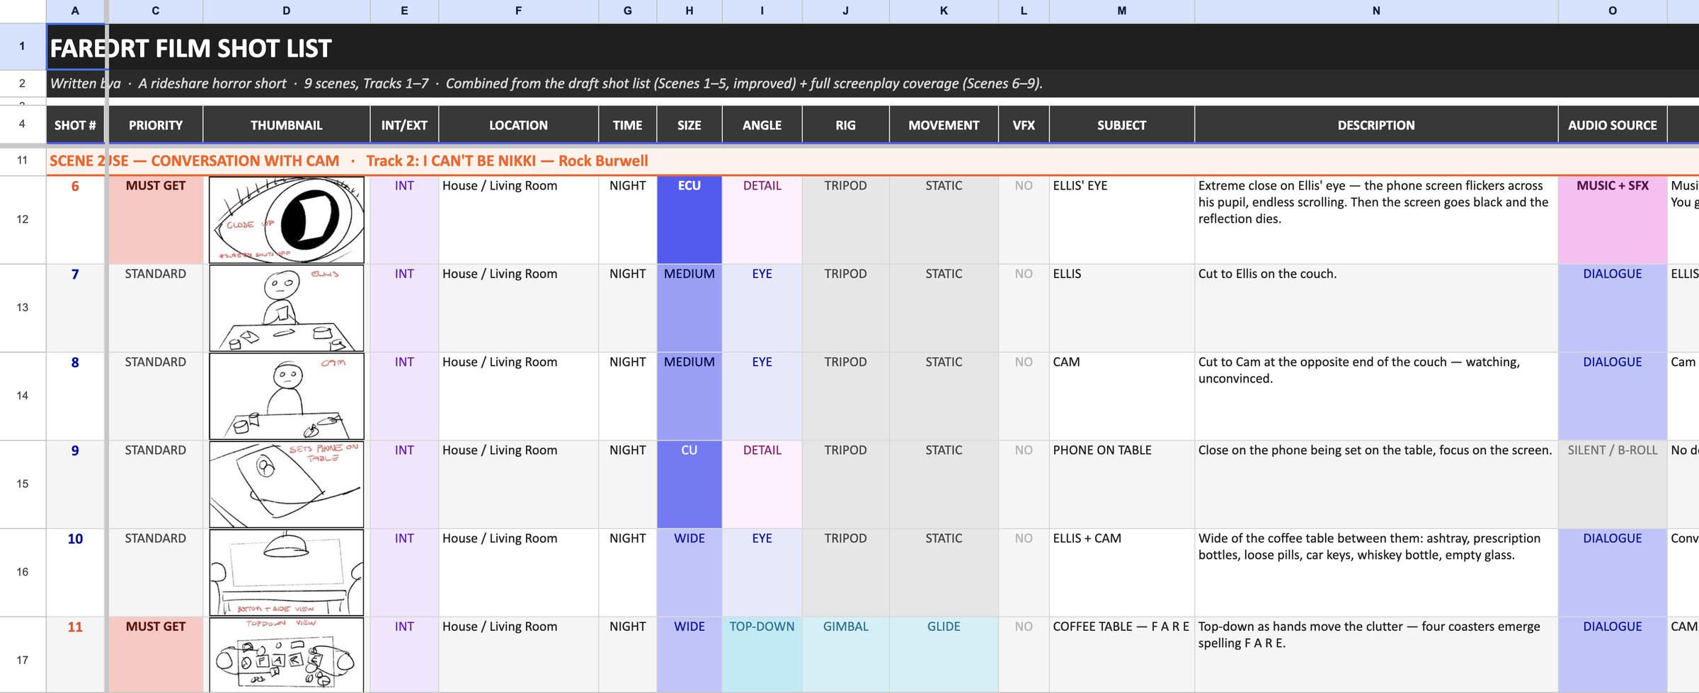This screenshot has height=693, width=1699.
Task: Click the DESCRIPTION header cell
Action: pyautogui.click(x=1376, y=125)
